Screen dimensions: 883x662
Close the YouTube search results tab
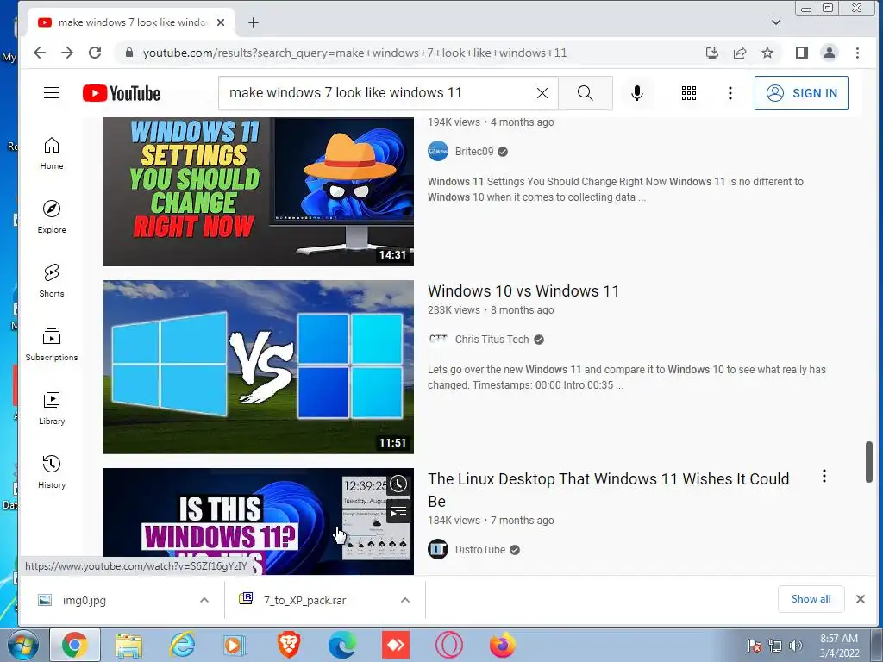(221, 22)
